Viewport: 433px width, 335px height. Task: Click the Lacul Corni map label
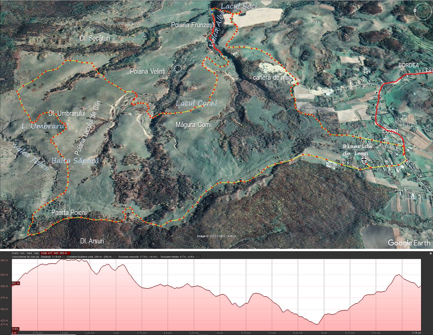click(x=196, y=103)
